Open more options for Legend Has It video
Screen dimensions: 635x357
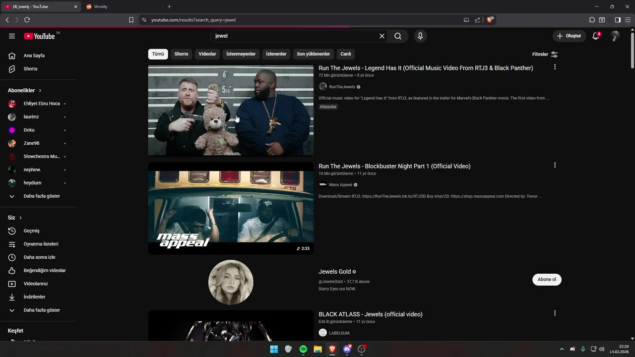pos(555,67)
